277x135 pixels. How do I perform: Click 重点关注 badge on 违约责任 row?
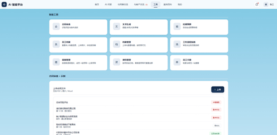click(216, 109)
